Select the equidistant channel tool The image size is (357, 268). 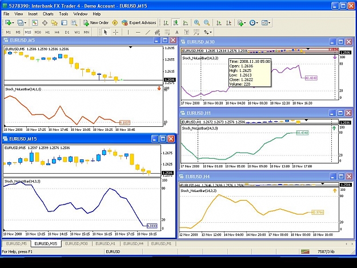click(x=157, y=33)
